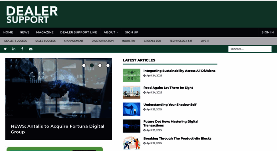Select the first slider dot

pyautogui.click(x=84, y=65)
